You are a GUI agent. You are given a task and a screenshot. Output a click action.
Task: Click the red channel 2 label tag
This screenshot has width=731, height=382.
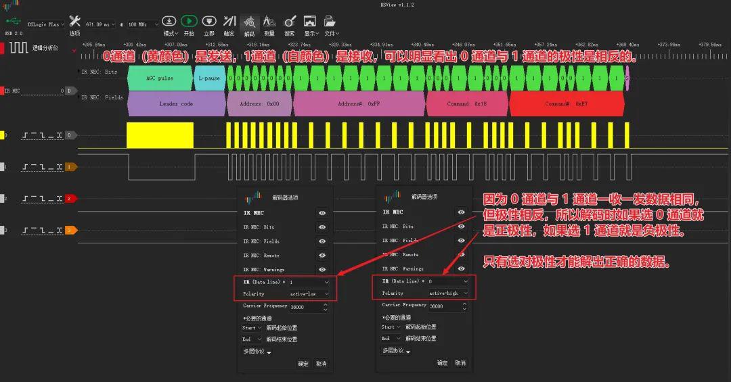[70, 199]
